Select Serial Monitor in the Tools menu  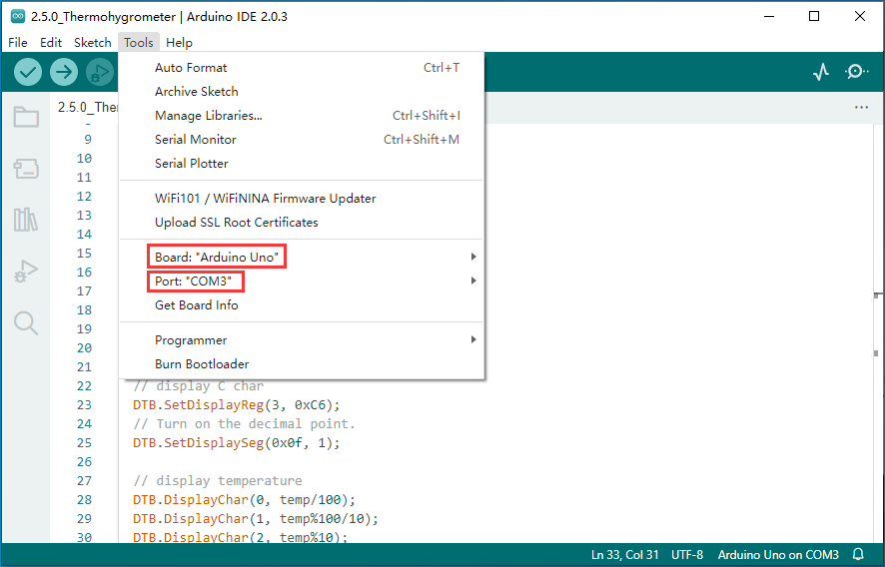(x=302, y=140)
